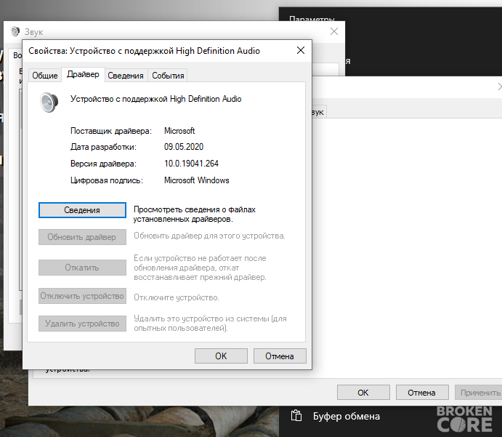The image size is (502, 437).
Task: Click Применить in the background properties window
Action: tap(479, 393)
